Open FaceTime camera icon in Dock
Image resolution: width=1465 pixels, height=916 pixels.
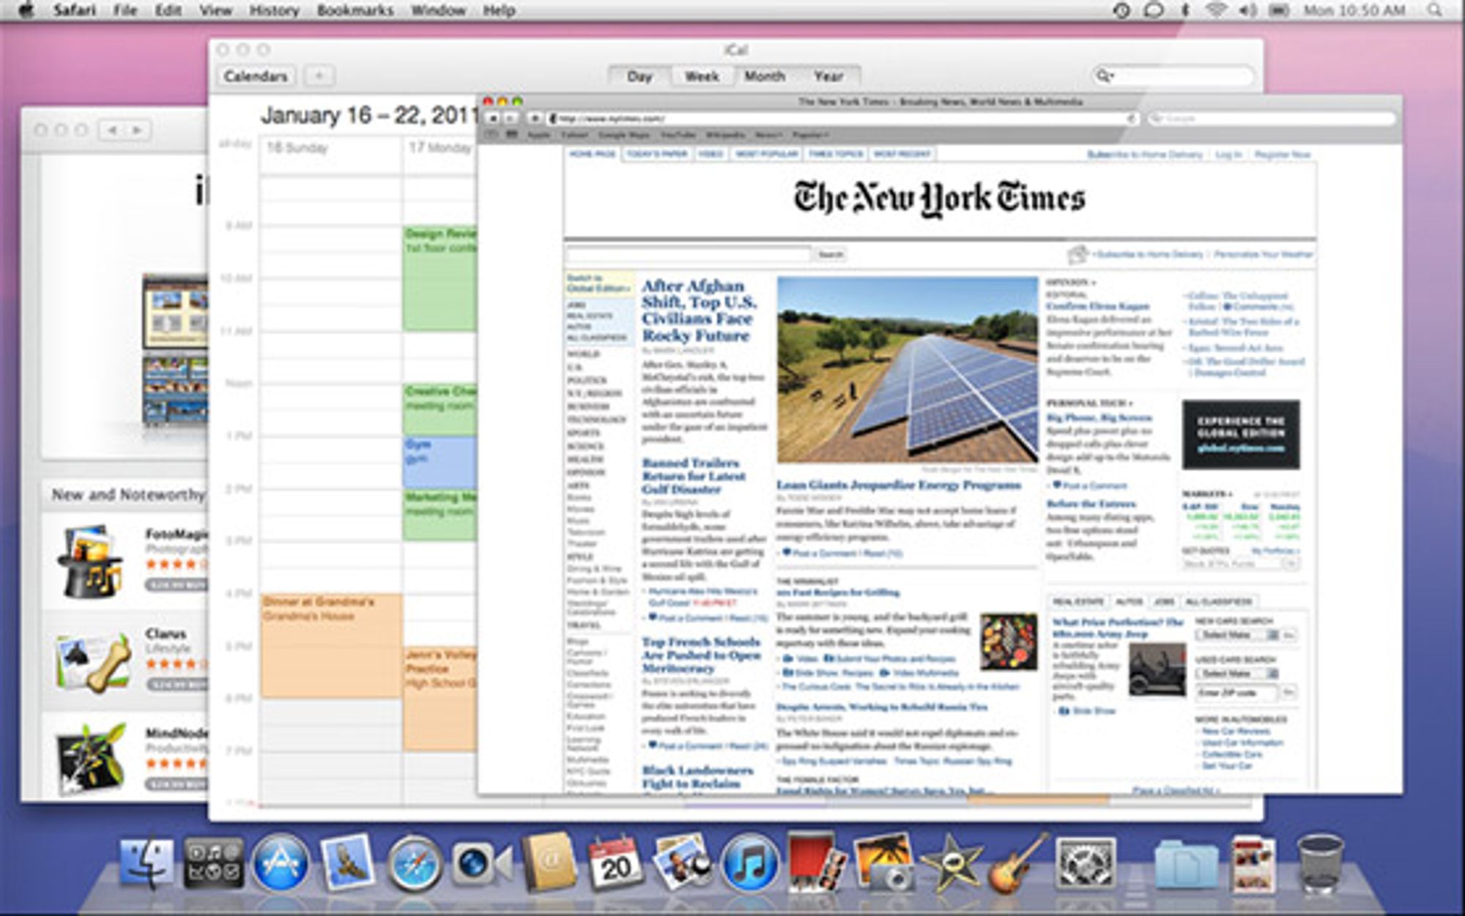click(x=481, y=864)
